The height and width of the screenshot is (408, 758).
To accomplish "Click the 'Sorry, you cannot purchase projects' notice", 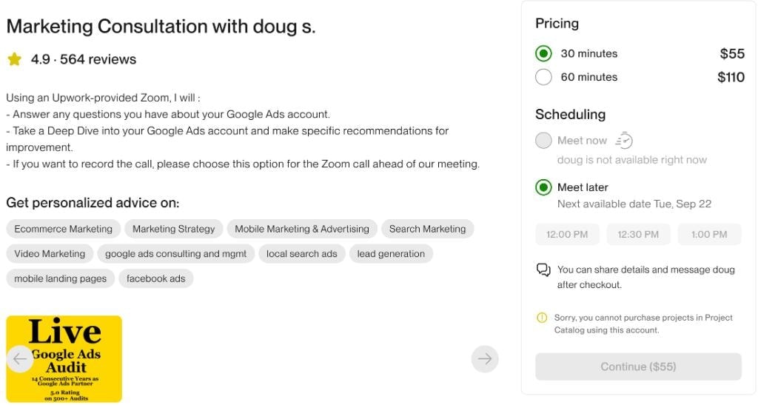I will 643,324.
